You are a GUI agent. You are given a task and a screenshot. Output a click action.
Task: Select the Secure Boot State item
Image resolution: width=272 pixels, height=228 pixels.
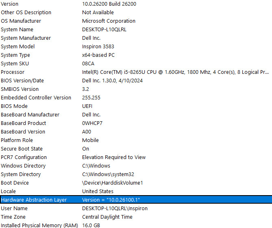pos(22,148)
